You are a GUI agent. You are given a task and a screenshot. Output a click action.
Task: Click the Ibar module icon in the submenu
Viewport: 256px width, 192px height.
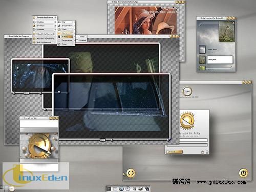pyautogui.click(x=59, y=22)
